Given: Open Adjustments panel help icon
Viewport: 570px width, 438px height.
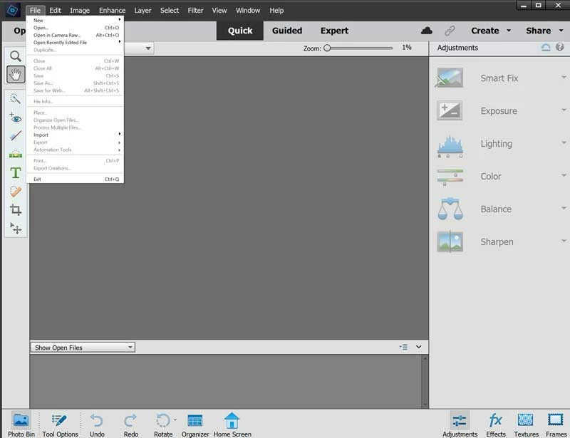Looking at the screenshot, I should [x=560, y=47].
